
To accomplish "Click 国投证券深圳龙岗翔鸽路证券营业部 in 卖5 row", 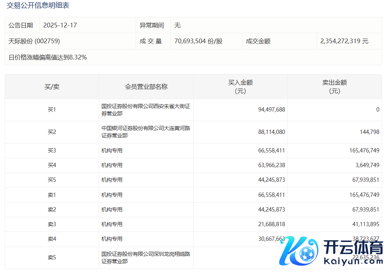I will click(x=145, y=258).
